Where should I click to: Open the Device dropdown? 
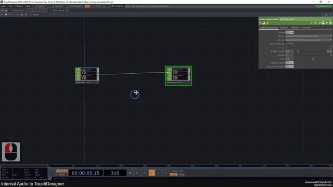(x=309, y=40)
